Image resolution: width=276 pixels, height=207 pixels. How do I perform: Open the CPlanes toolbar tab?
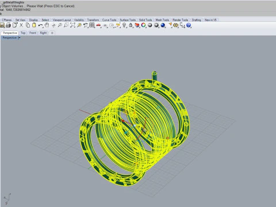click(x=7, y=20)
